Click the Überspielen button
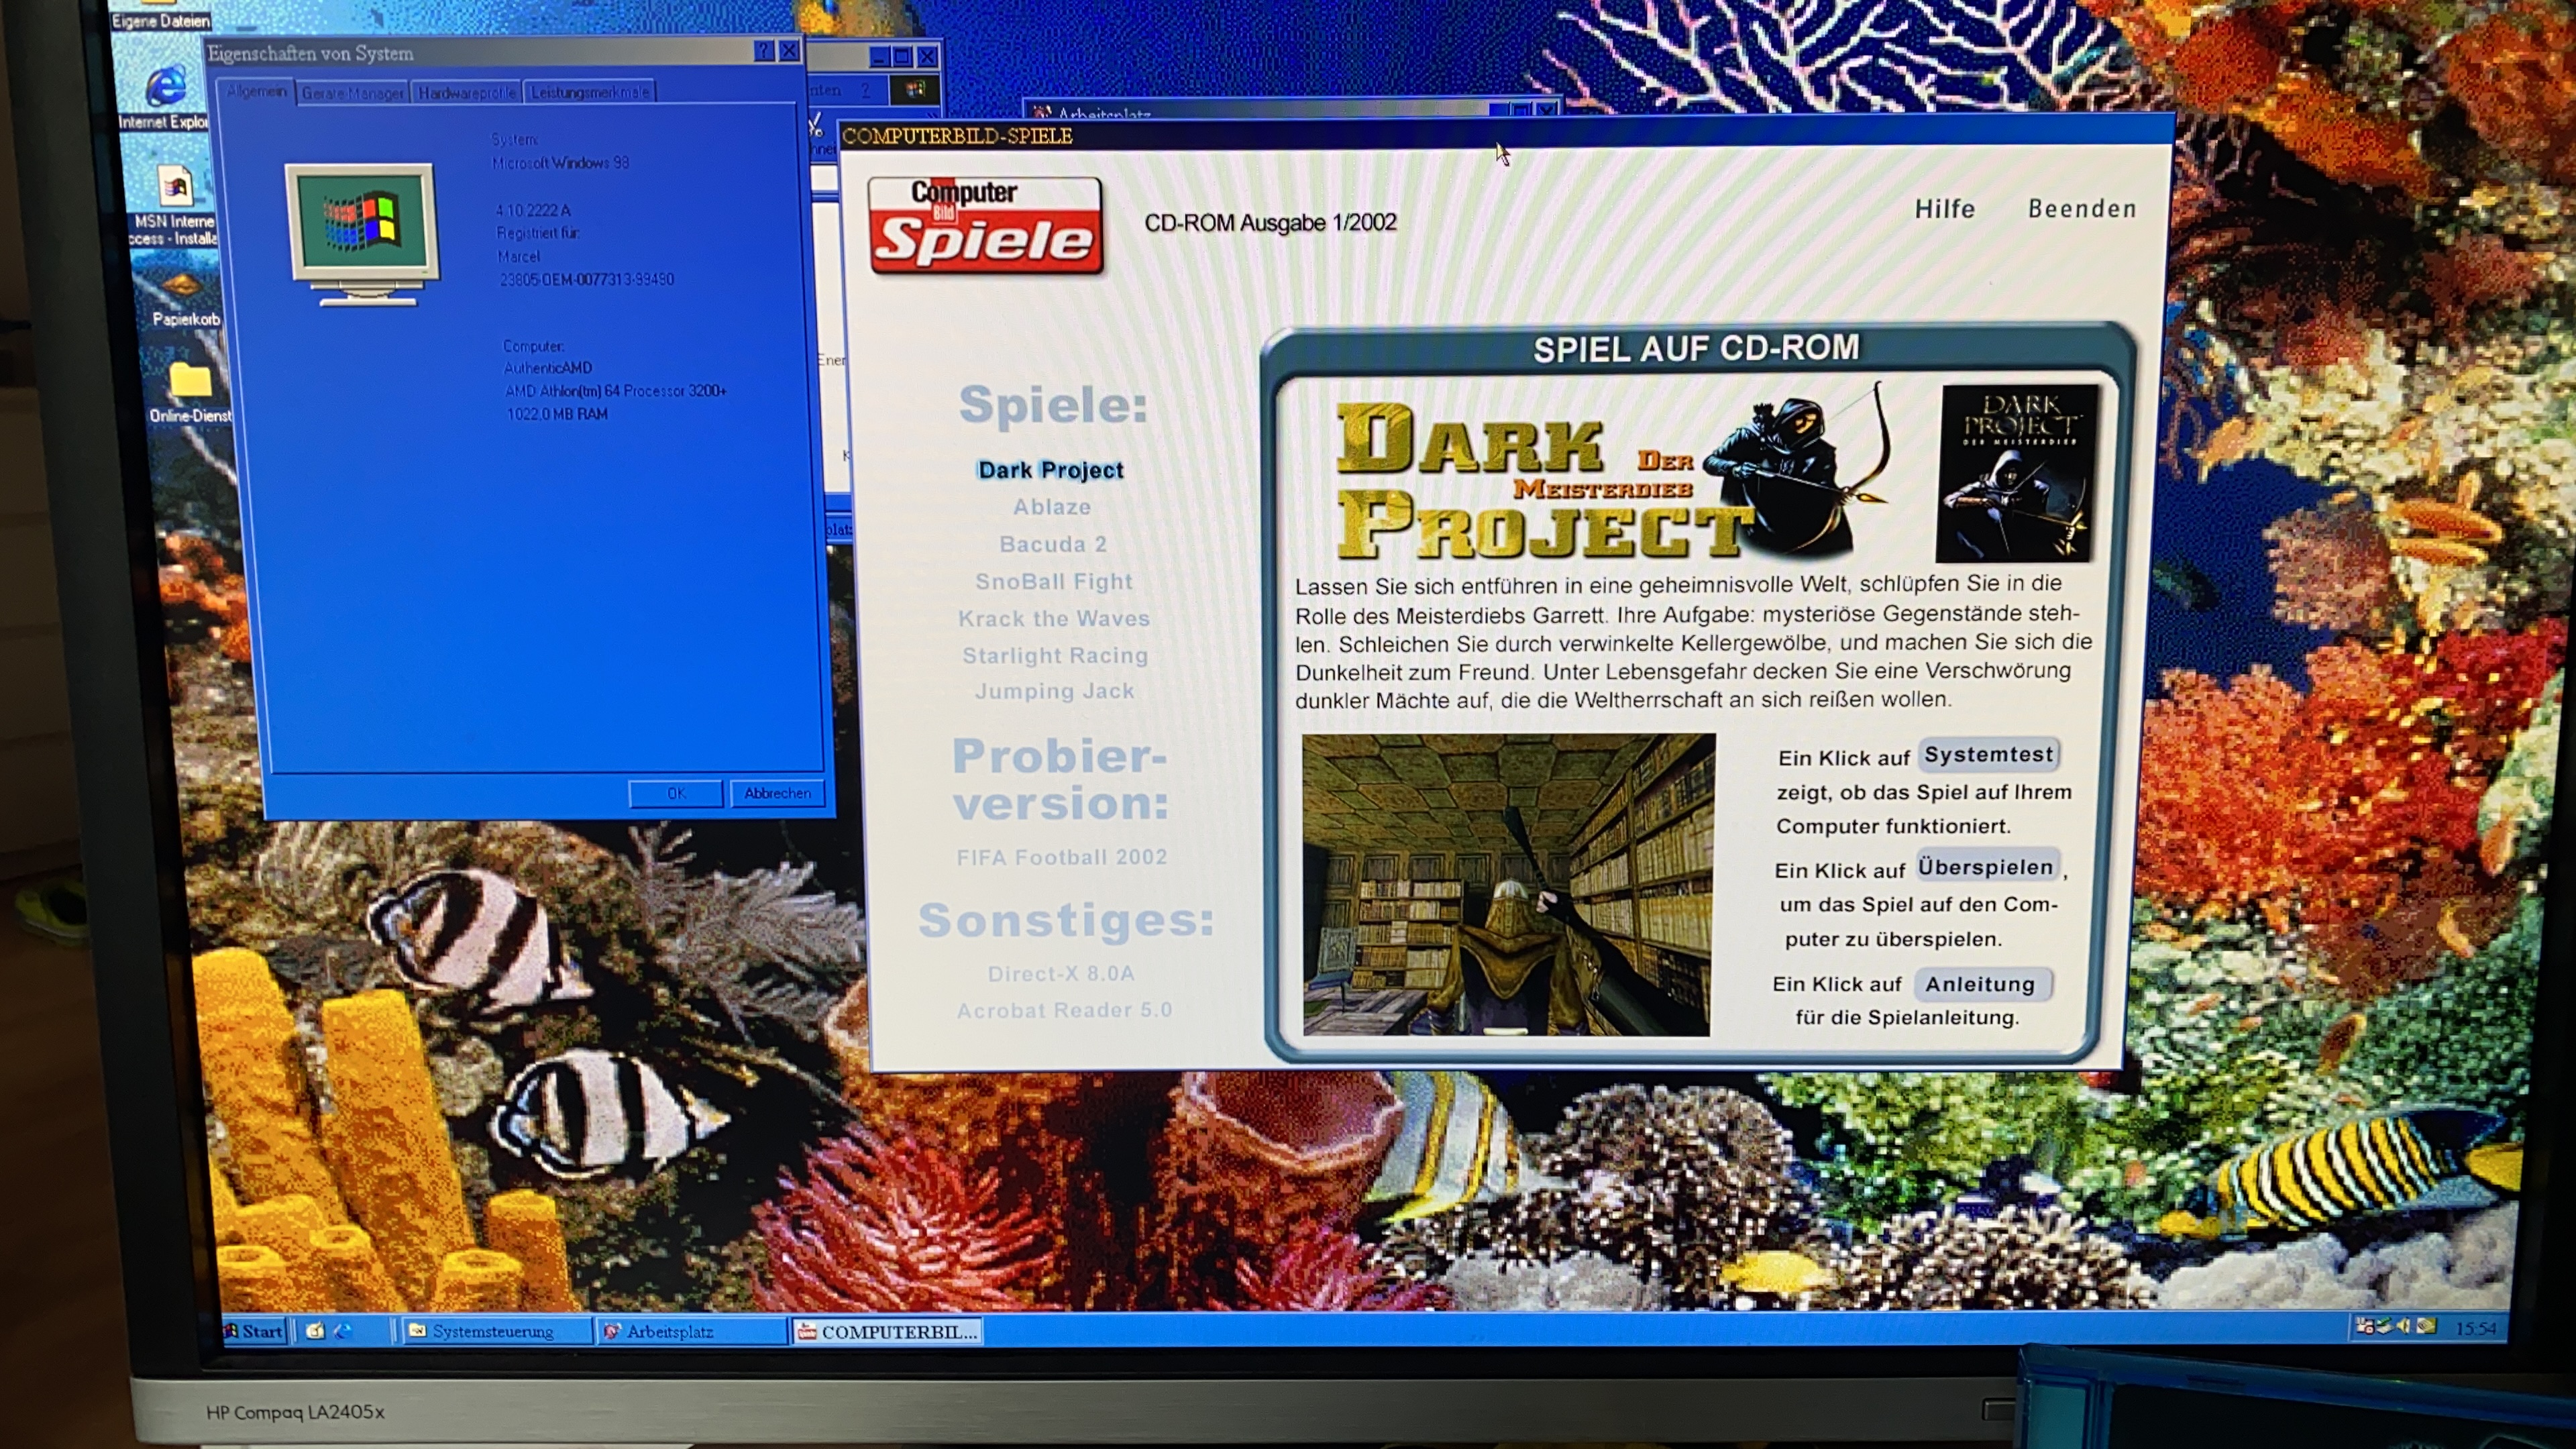Screen dimensions: 2576x1449 (x=1985, y=867)
